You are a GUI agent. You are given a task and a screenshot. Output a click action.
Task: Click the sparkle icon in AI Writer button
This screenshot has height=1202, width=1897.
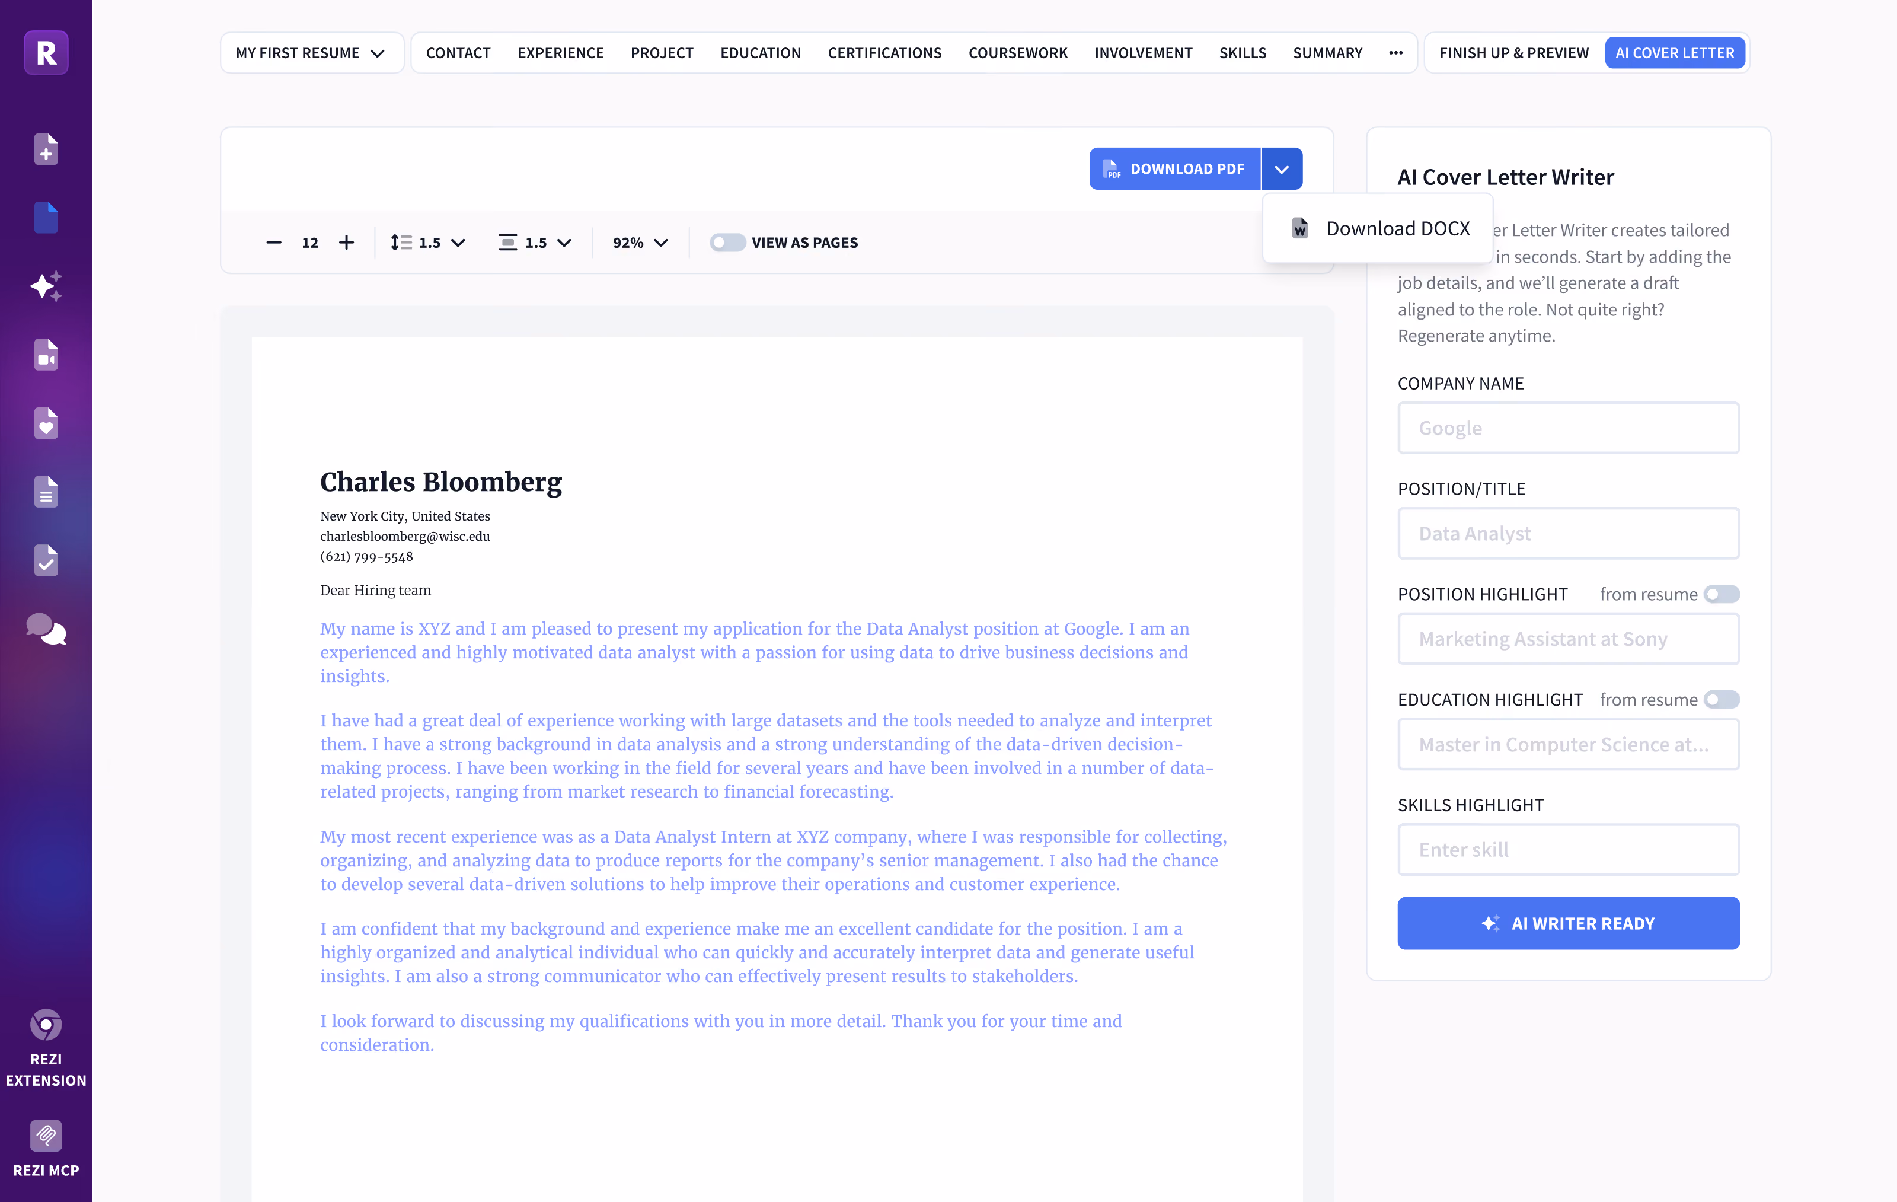coord(1490,923)
